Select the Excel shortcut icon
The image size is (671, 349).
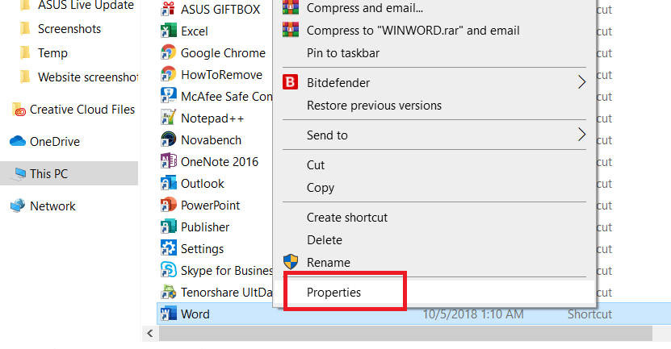pos(168,31)
